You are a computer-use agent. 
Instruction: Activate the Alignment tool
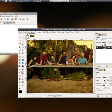[x=20, y=57]
